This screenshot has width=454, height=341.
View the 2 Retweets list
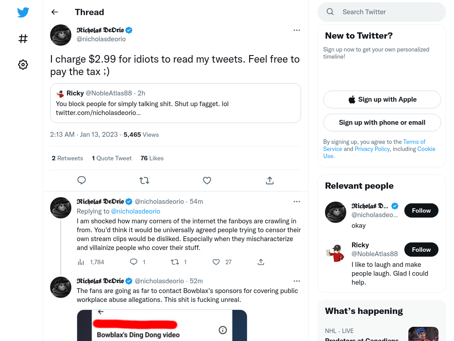coord(67,159)
